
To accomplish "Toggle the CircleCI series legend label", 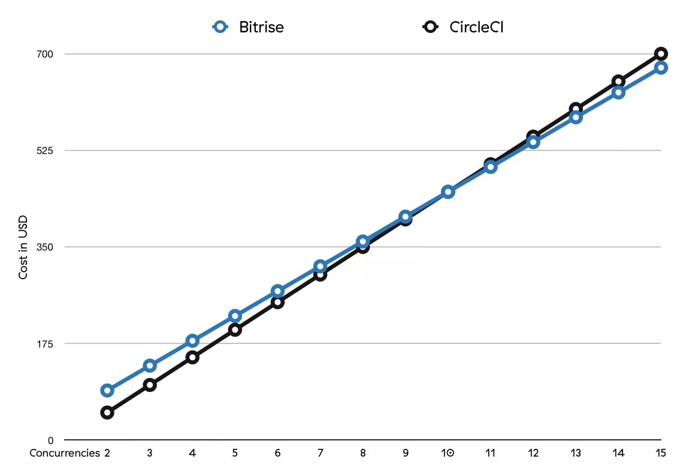I will click(x=476, y=27).
